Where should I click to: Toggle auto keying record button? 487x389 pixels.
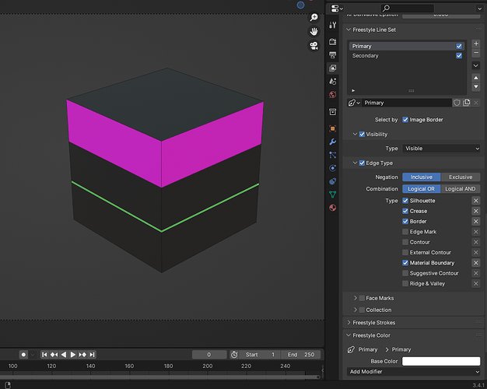click(23, 355)
